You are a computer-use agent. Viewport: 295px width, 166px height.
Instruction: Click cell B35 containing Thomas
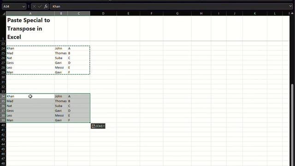(61, 101)
